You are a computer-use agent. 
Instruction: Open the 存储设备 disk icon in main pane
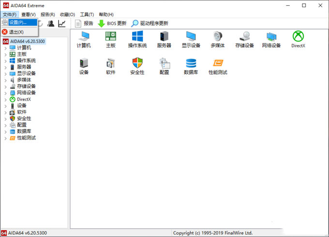click(x=244, y=40)
